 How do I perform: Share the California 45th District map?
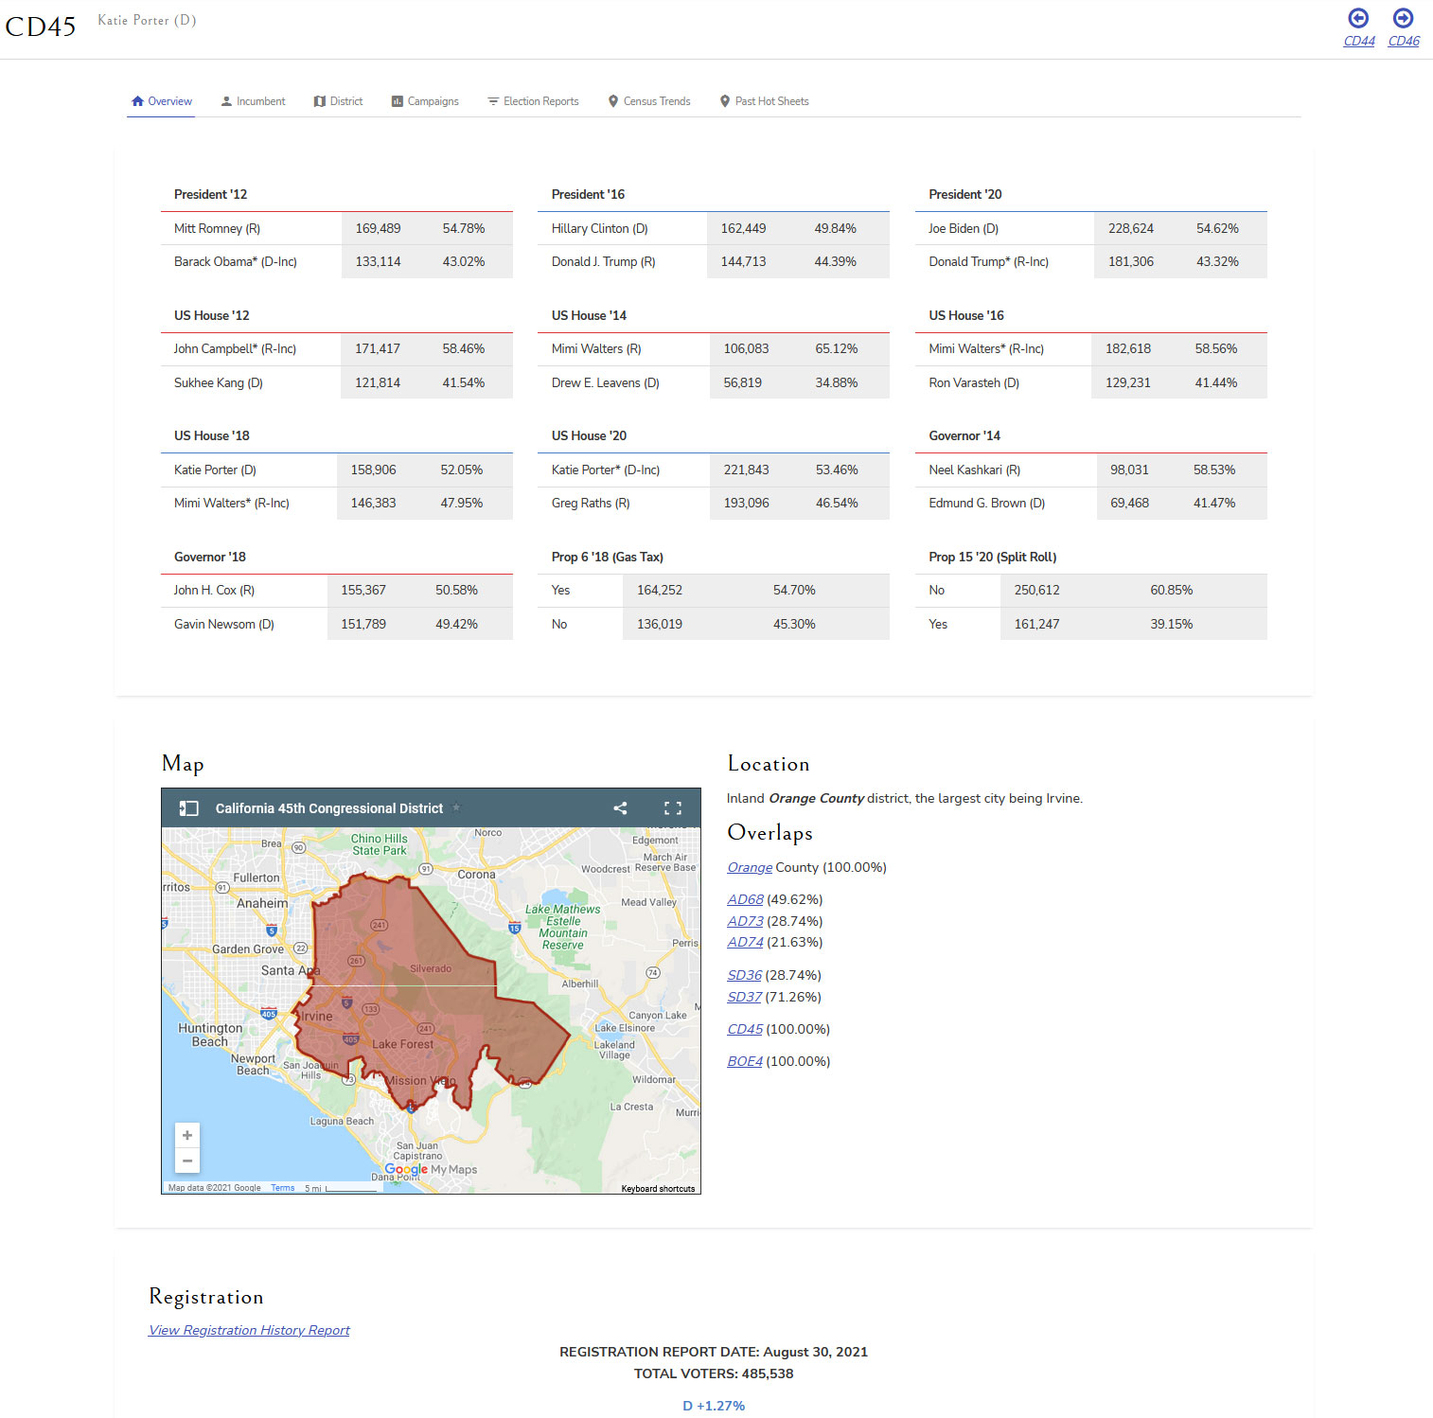coord(620,808)
